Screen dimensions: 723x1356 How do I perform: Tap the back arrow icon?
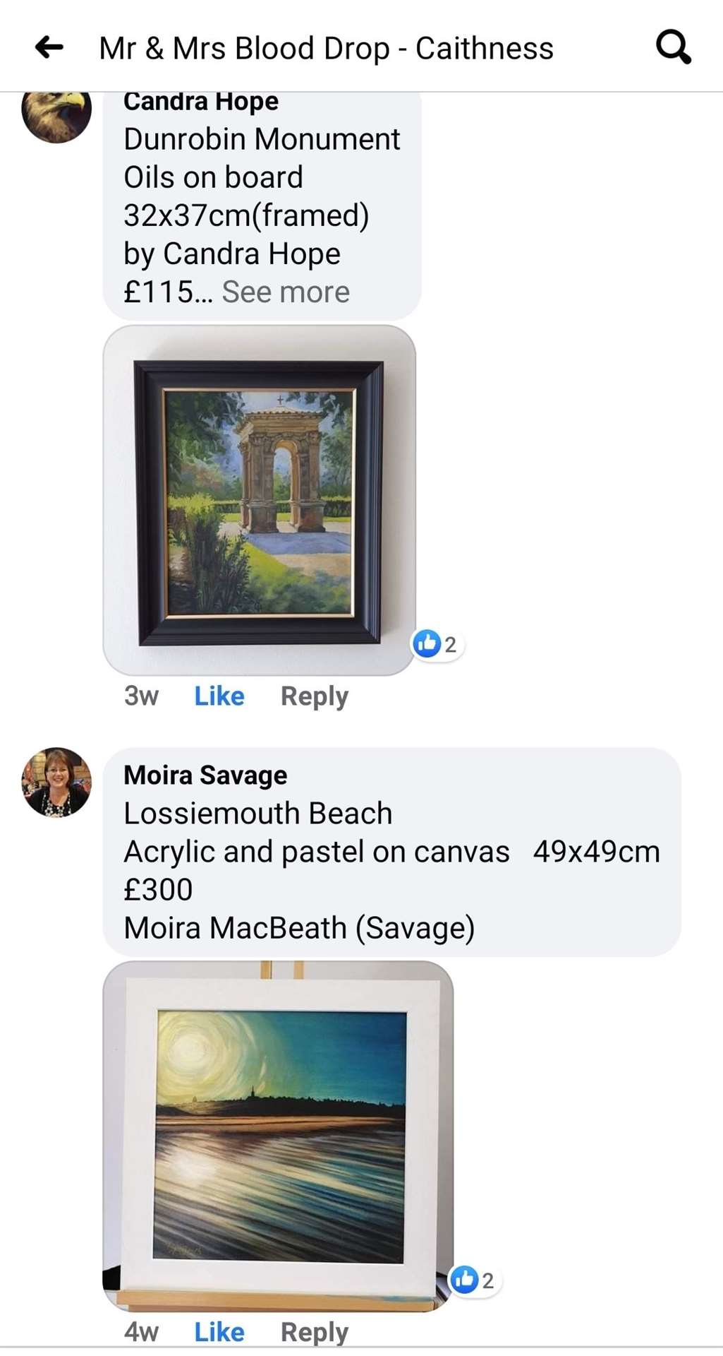tap(49, 48)
